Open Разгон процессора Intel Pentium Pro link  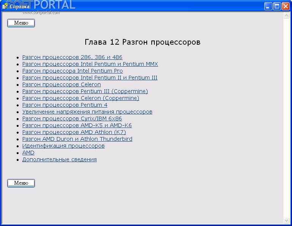(72, 71)
